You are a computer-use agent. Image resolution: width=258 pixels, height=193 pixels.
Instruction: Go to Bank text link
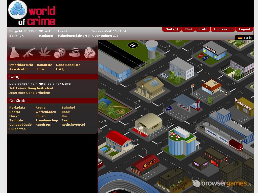point(66,112)
